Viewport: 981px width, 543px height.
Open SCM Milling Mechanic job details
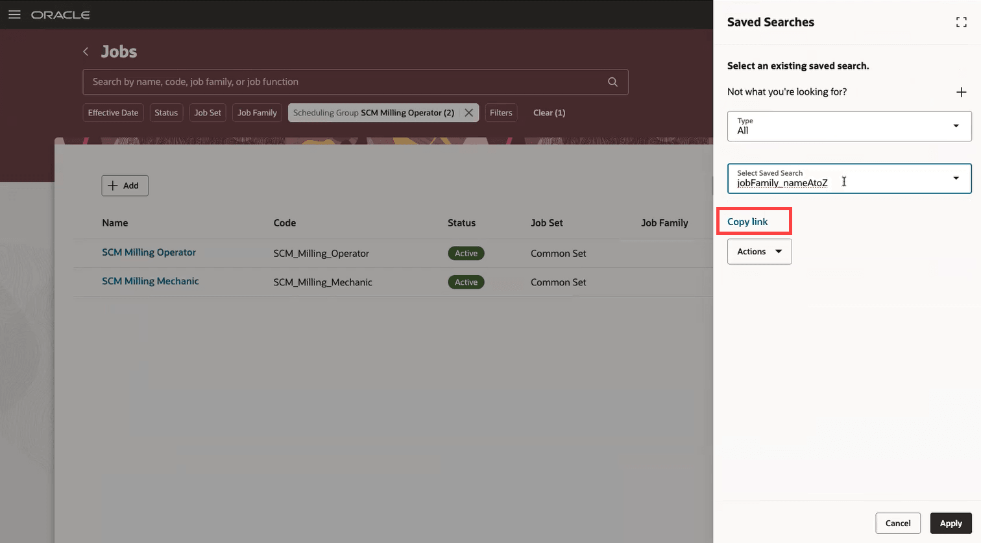pos(150,281)
